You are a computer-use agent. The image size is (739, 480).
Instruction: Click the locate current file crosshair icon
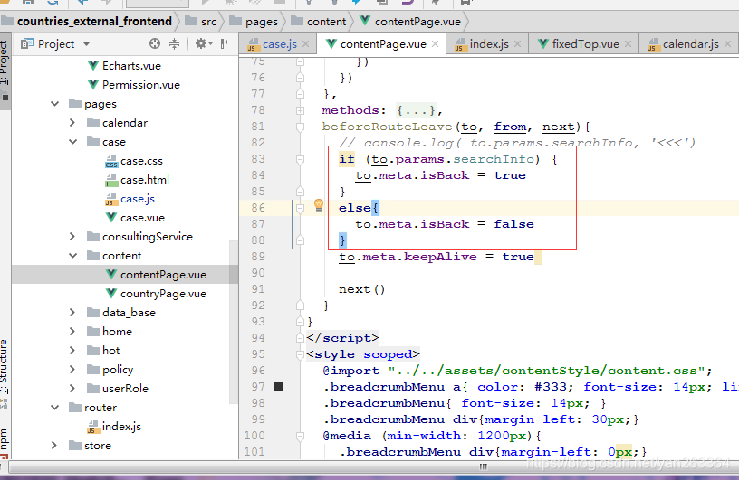tap(155, 43)
